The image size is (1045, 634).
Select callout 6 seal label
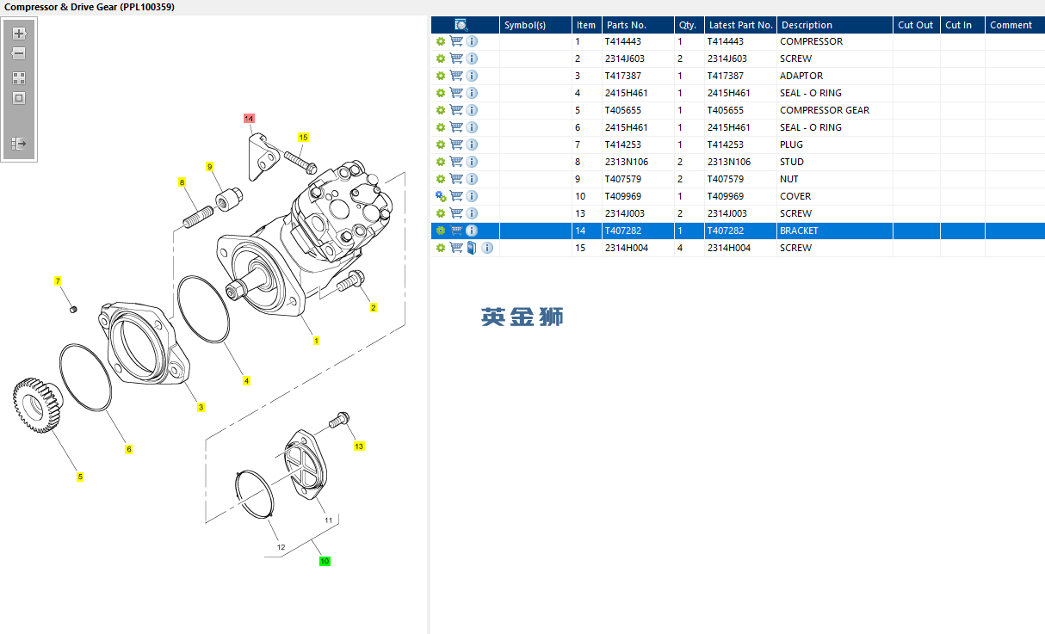(x=128, y=449)
